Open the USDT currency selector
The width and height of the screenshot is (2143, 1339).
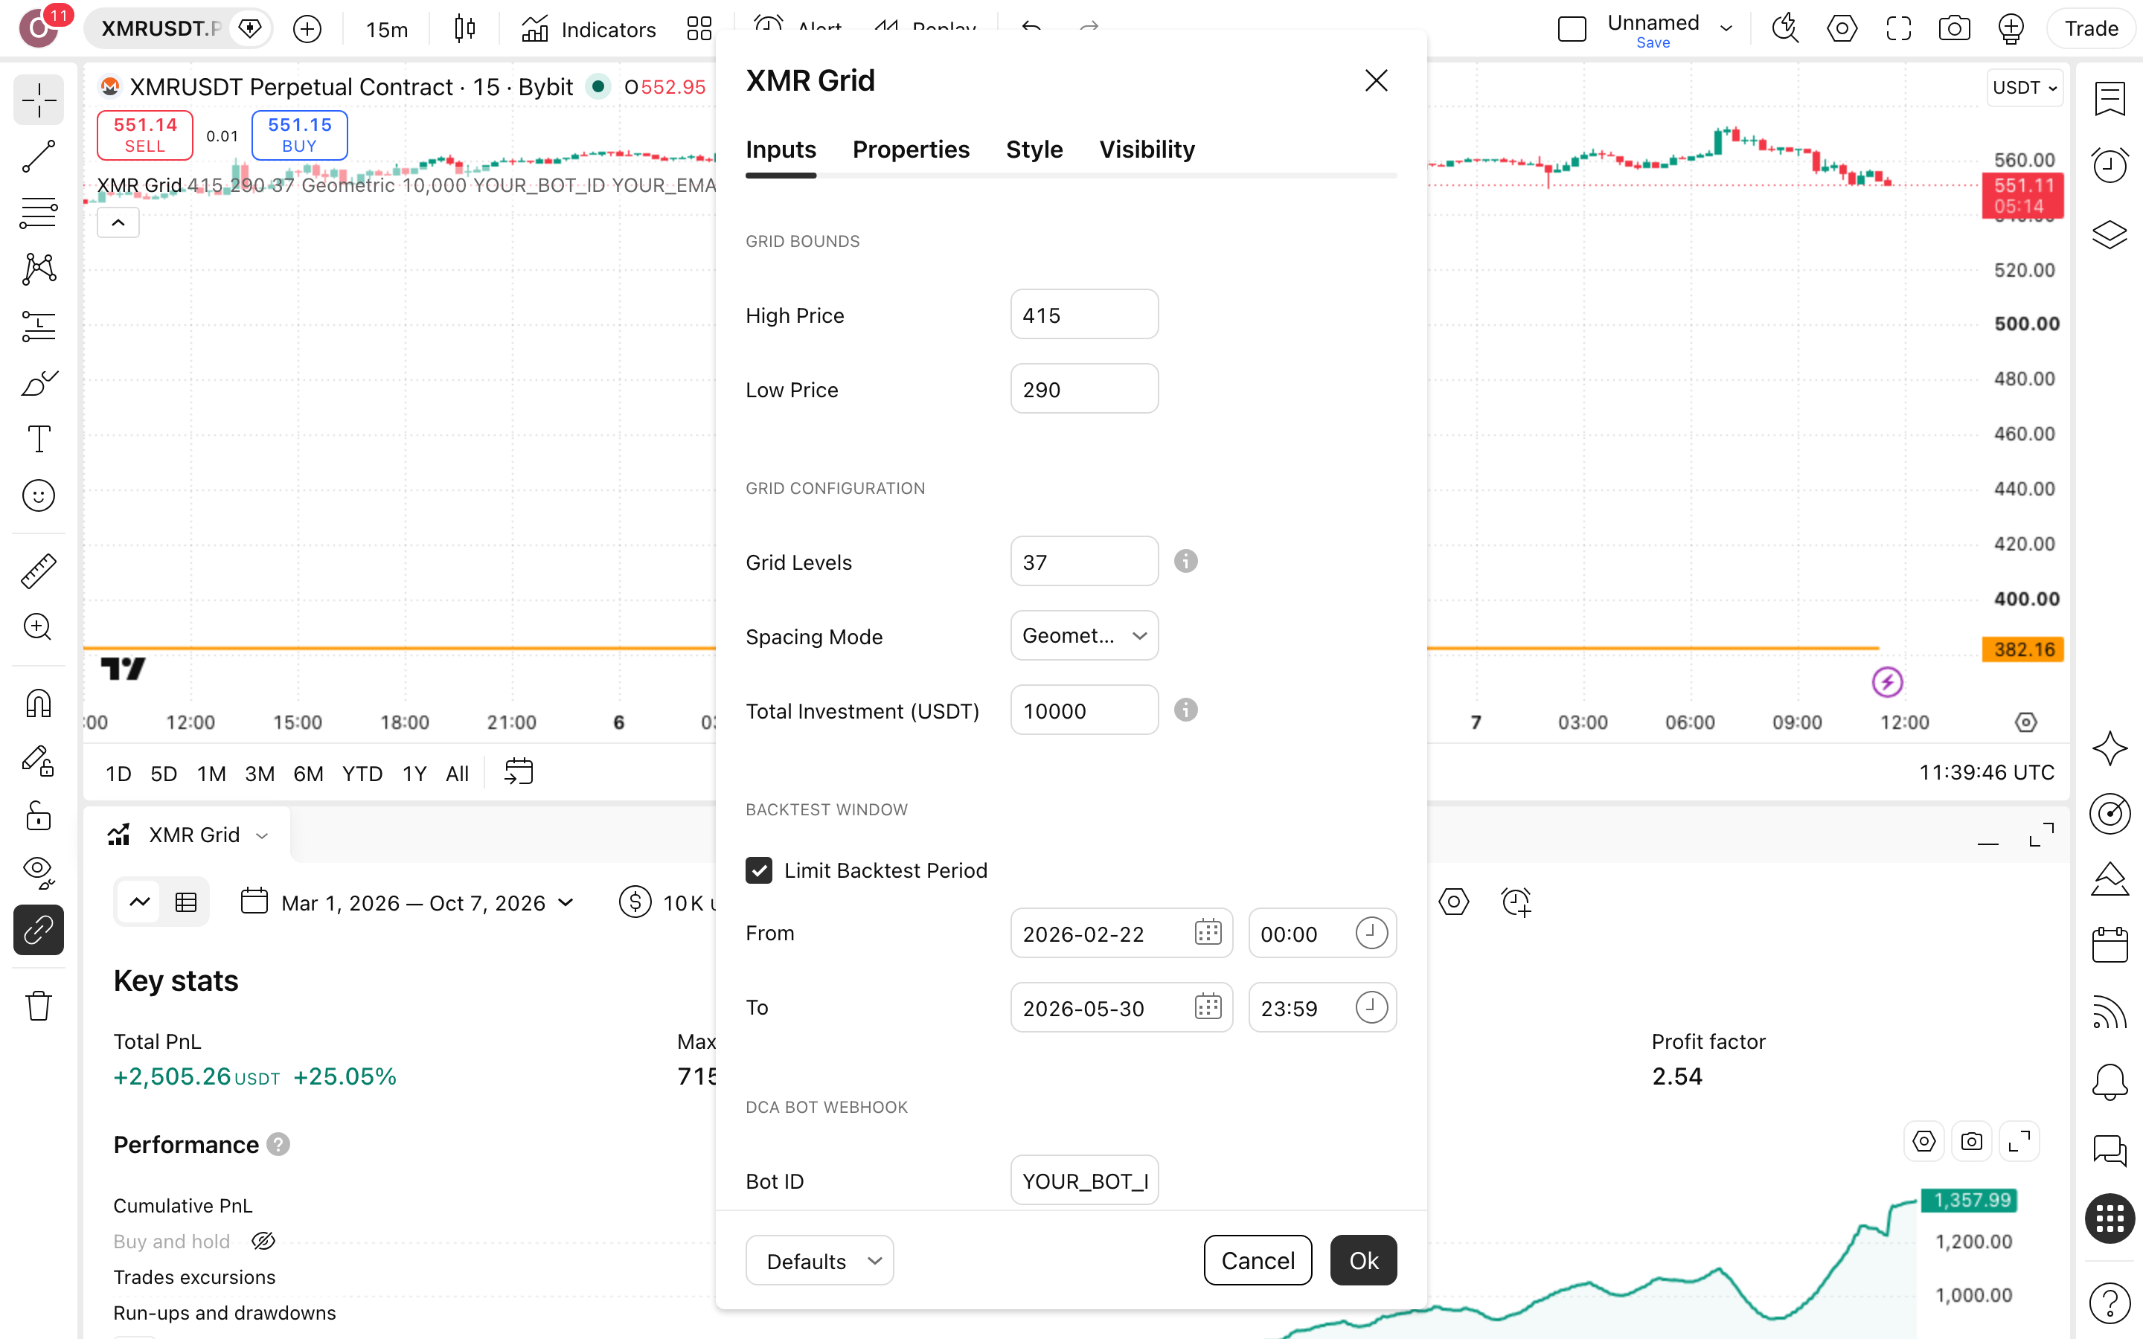coord(2025,88)
